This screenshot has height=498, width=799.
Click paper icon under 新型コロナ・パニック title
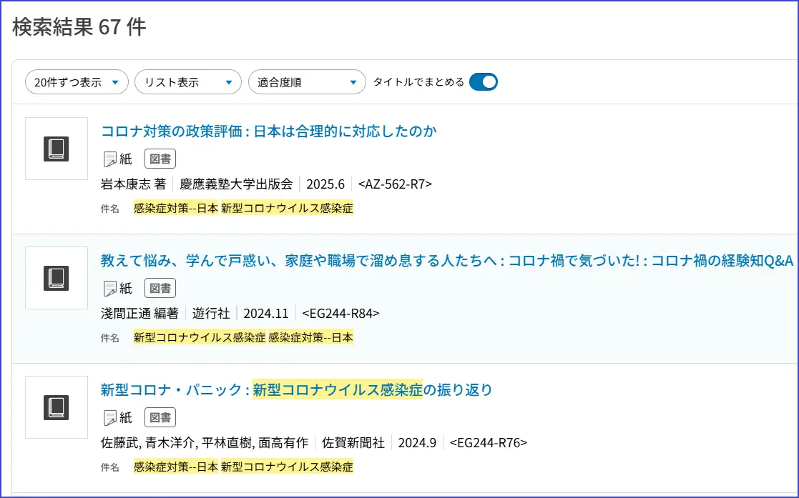coord(110,417)
